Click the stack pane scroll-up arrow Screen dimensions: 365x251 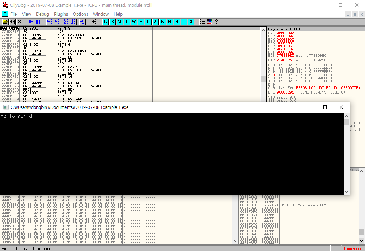[361, 171]
